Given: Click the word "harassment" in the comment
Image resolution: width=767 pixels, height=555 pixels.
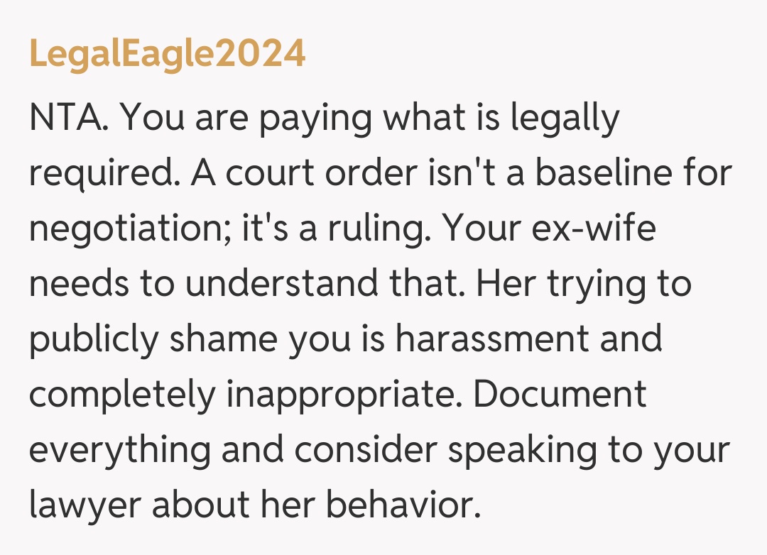Looking at the screenshot, I should click(492, 340).
